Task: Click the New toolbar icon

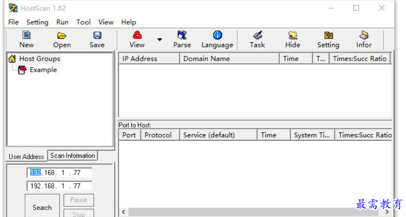Action: point(26,39)
